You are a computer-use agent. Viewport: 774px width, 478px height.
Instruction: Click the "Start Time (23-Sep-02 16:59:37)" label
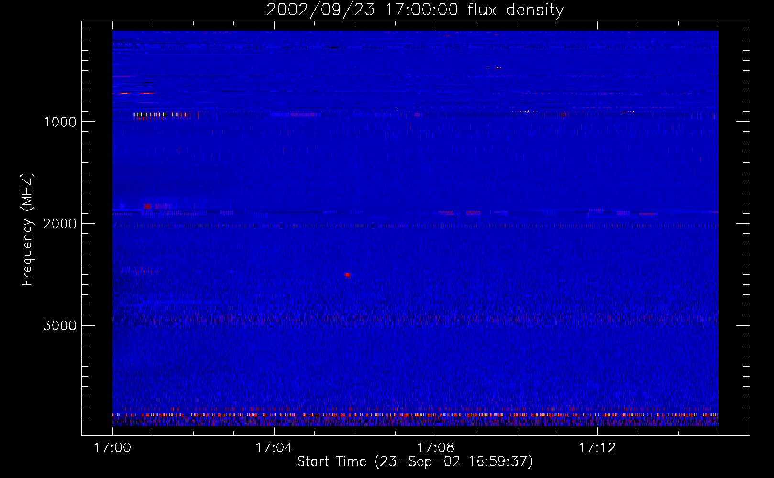coord(415,462)
